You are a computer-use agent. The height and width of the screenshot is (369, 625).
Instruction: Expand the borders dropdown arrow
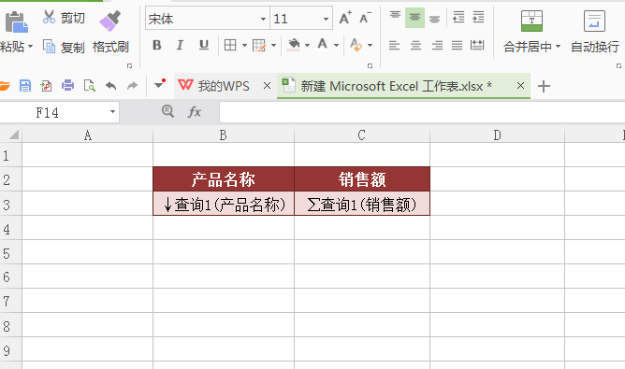coord(244,46)
